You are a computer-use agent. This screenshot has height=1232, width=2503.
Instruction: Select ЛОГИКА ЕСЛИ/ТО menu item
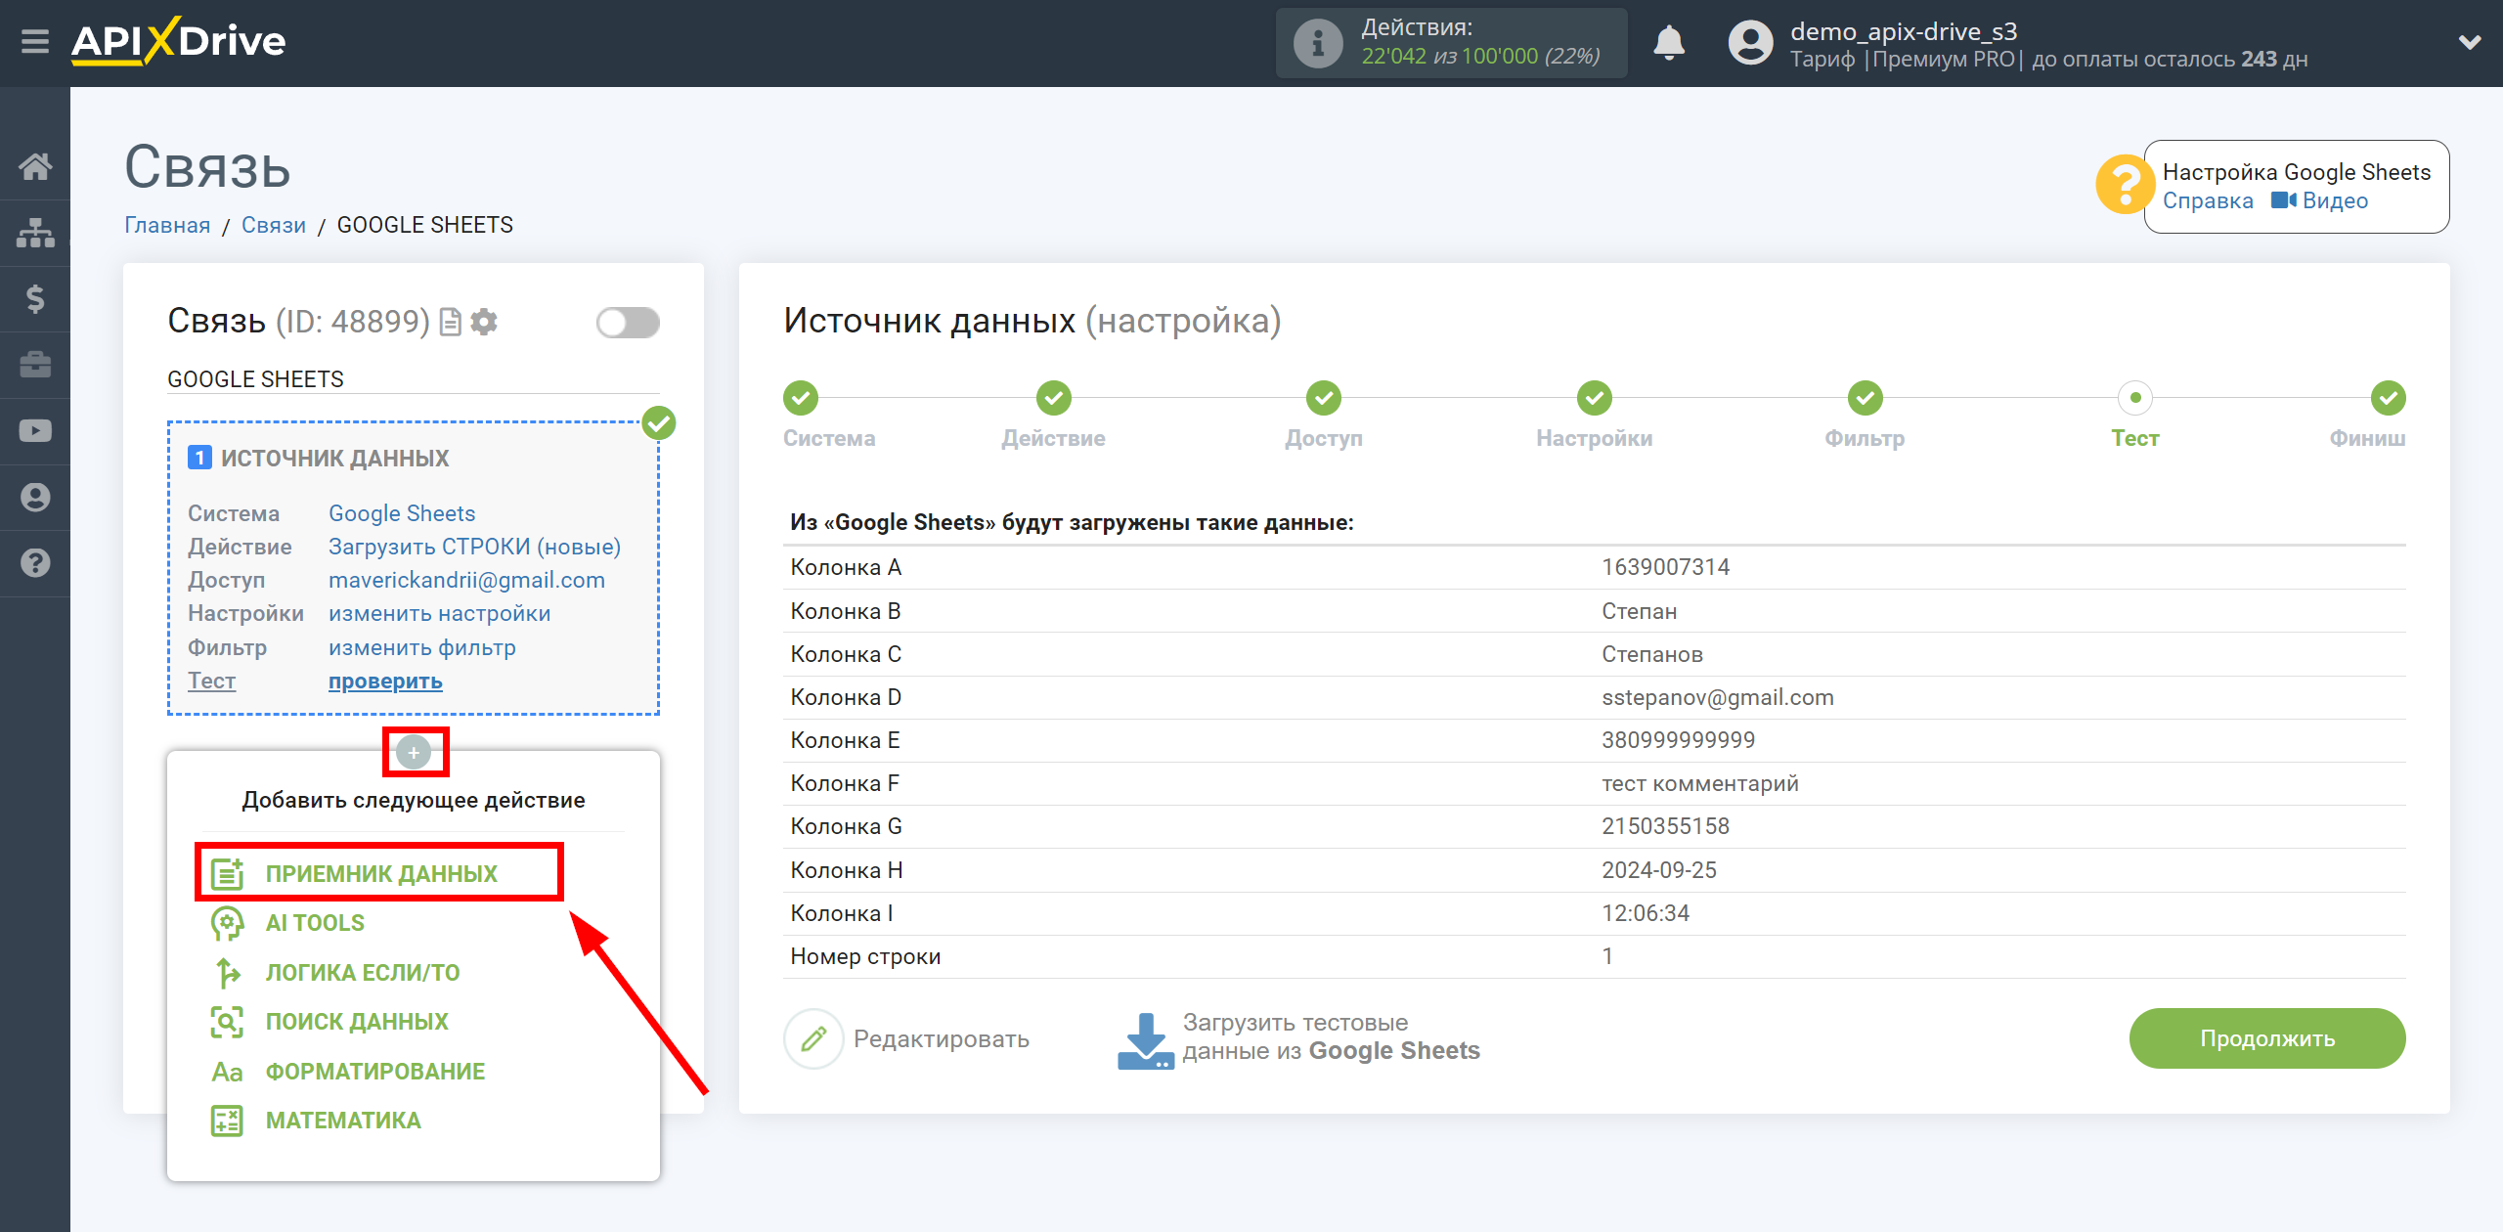point(363,973)
